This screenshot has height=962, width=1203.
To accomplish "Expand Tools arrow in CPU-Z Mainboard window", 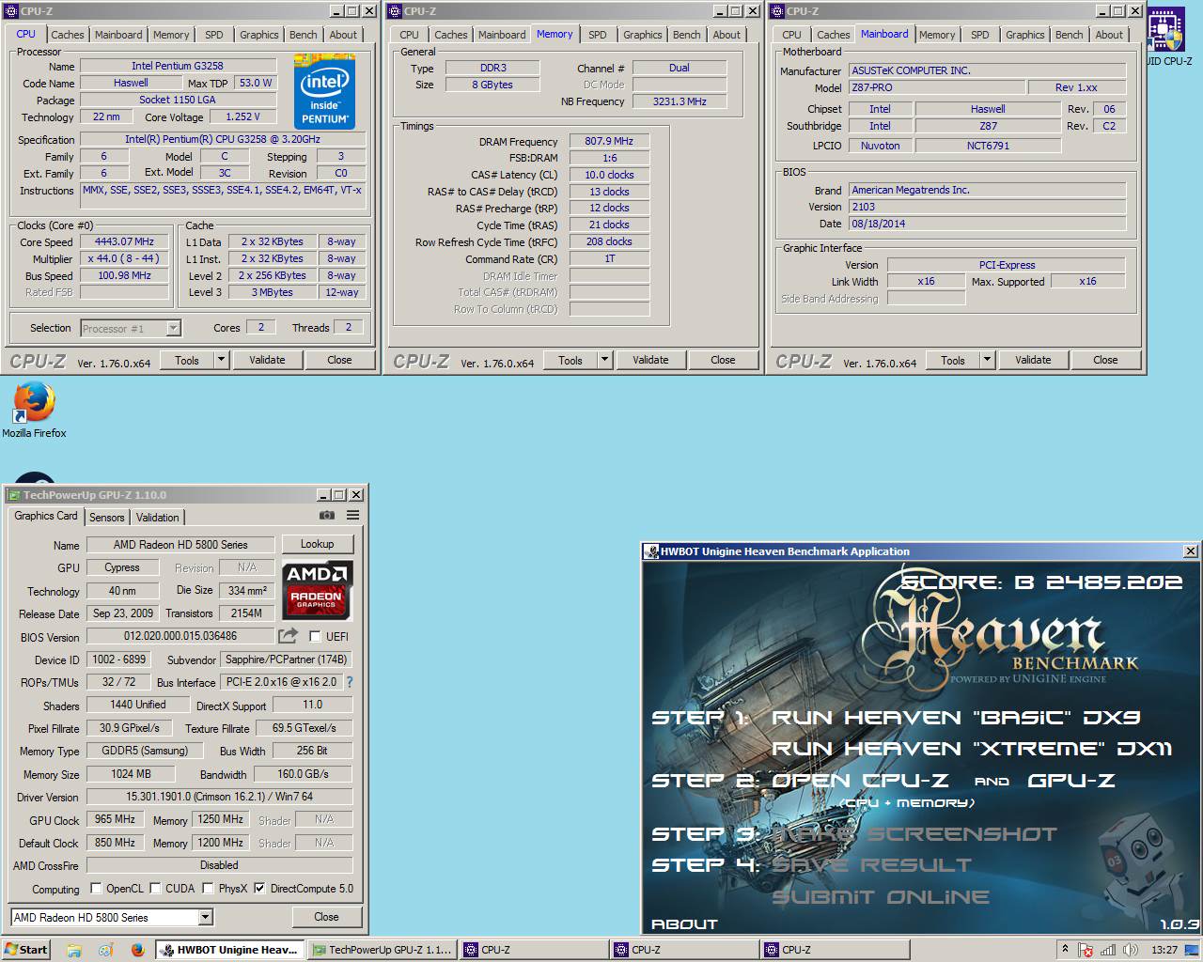I will coord(987,360).
